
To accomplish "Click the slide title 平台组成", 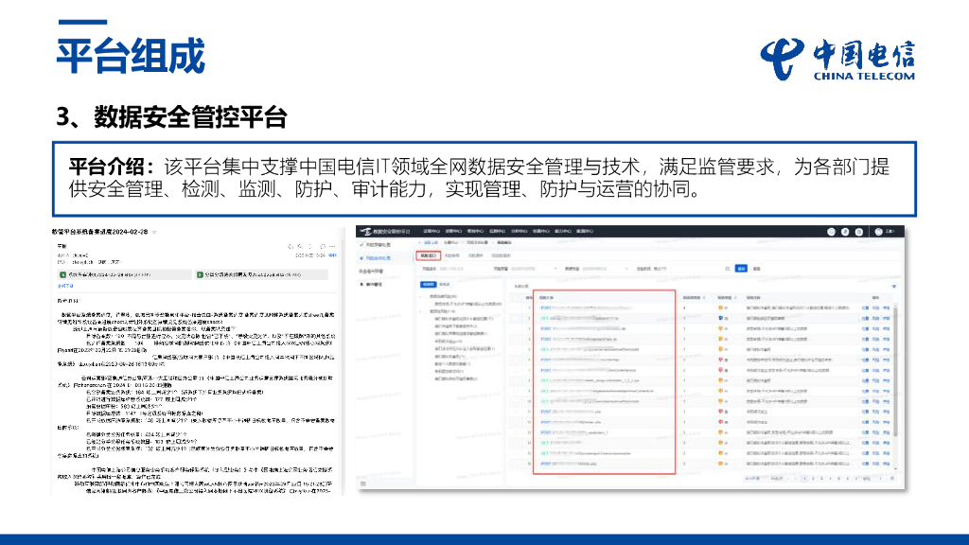I will (x=131, y=56).
